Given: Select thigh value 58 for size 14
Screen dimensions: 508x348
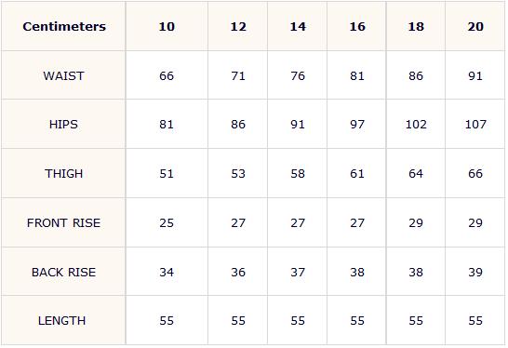Looking at the screenshot, I should (298, 174).
